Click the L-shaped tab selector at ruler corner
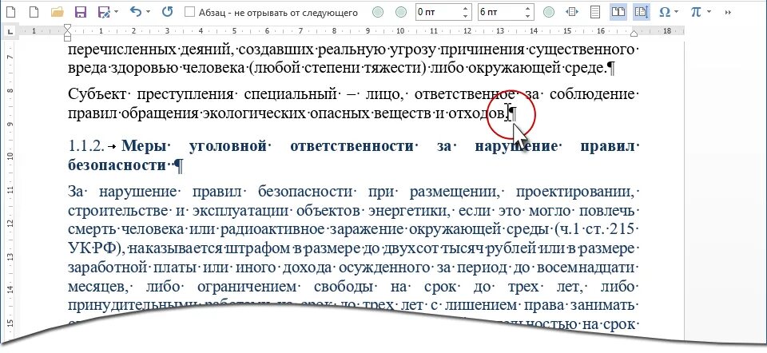Screen dimensions: 767x353 10,32
